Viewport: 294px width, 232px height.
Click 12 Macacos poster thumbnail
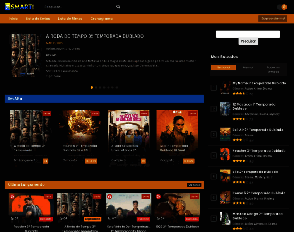coord(225,109)
